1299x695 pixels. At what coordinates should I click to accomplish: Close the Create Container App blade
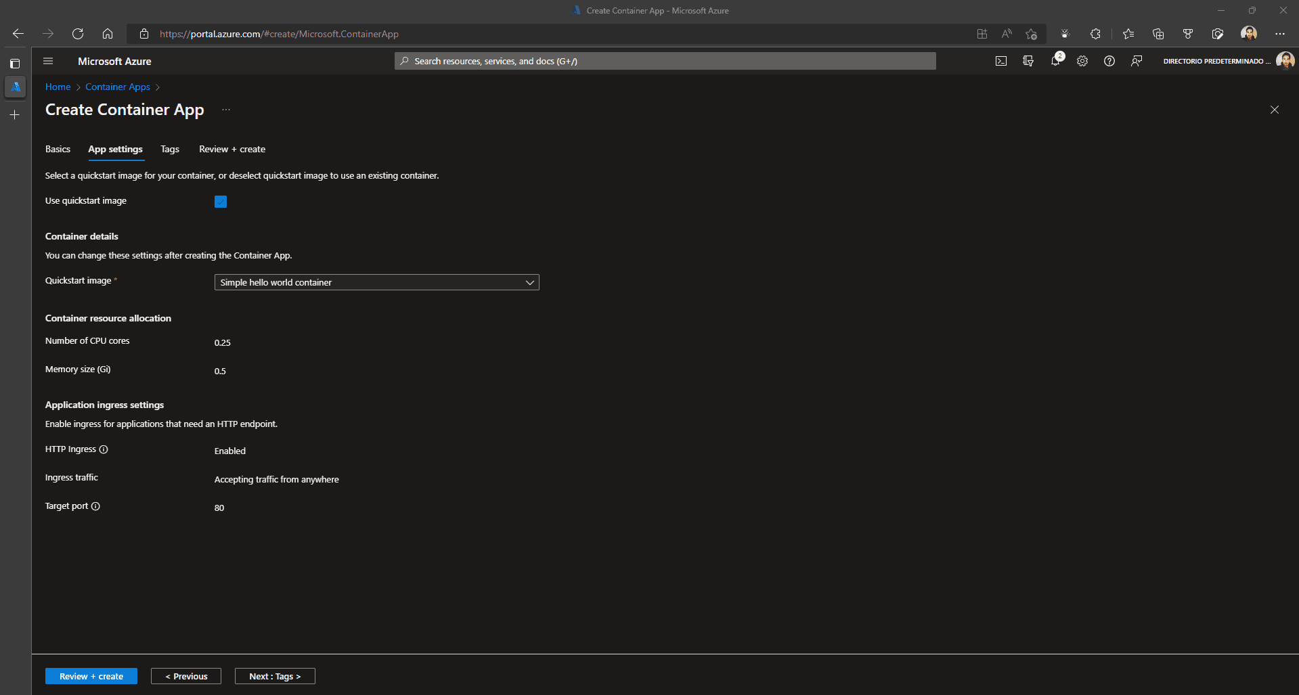(x=1275, y=110)
